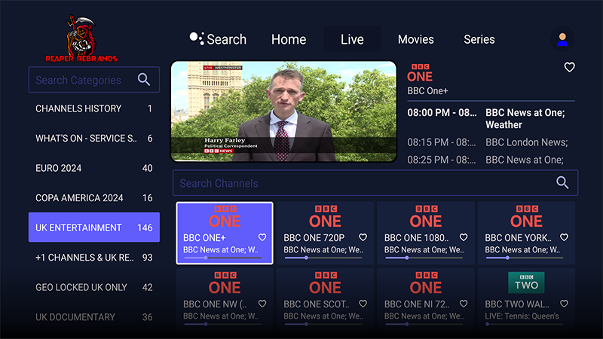The height and width of the screenshot is (339, 603).
Task: Open COPA AMERICA 2024 category
Action: (94, 198)
